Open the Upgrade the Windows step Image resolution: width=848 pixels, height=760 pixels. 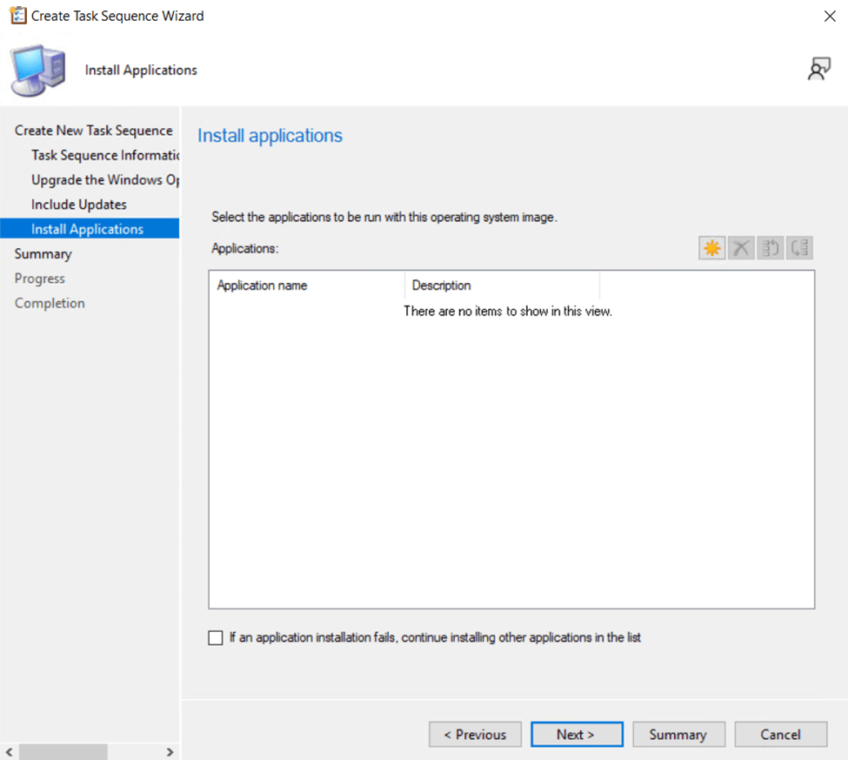point(104,180)
